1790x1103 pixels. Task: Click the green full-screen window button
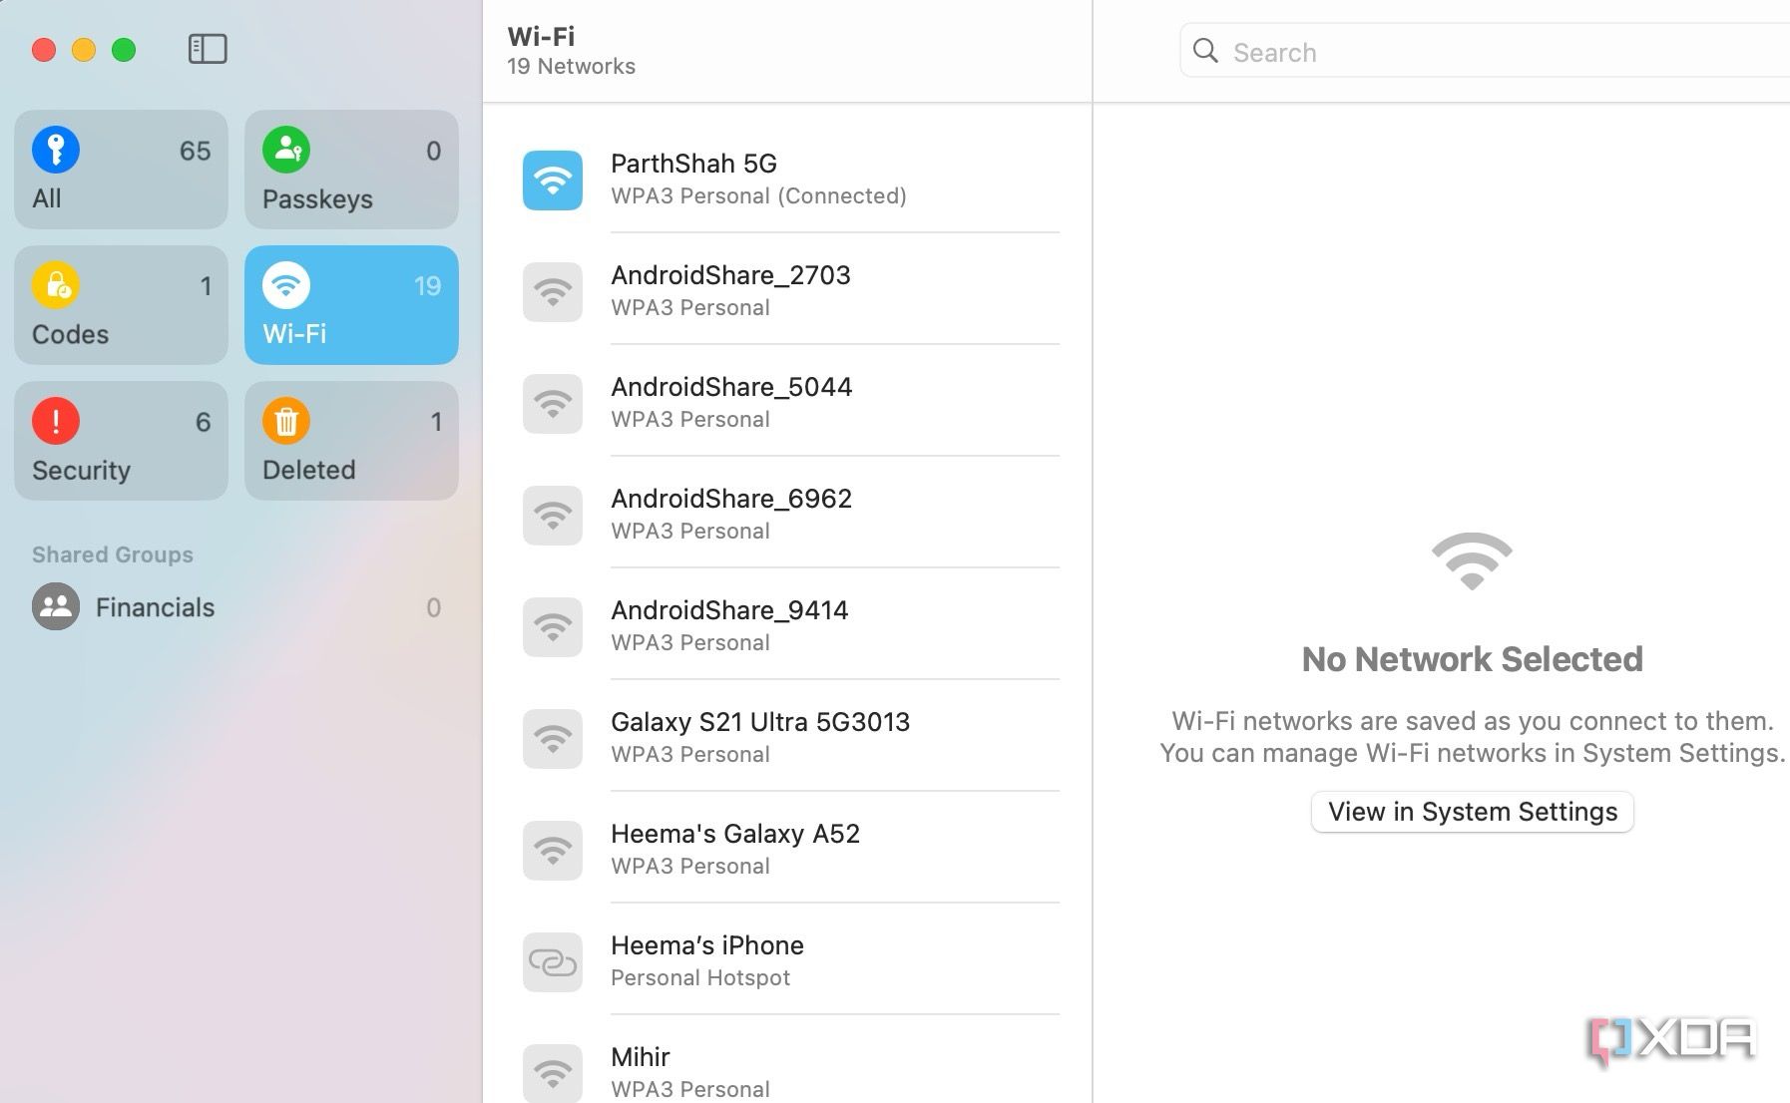124,50
